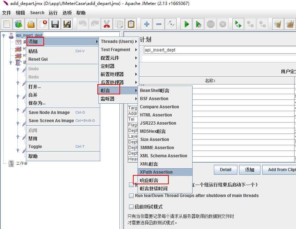Toggle the run thread groups consecutively checkbox
The width and height of the screenshot is (296, 229).
point(131,185)
